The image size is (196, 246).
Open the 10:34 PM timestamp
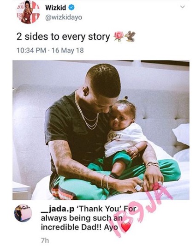click(x=31, y=50)
